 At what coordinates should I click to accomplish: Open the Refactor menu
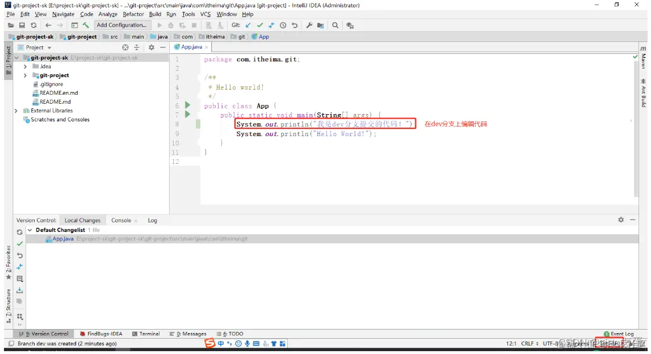coord(133,14)
